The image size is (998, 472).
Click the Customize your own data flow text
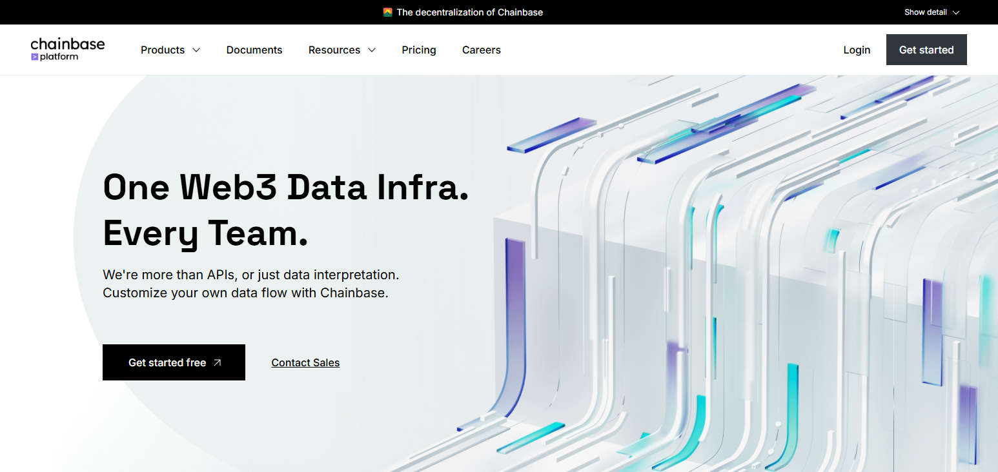(x=245, y=293)
